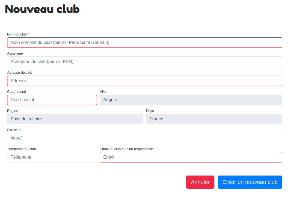Click the 'Adresse du club' label
This screenshot has height=199, width=288.
(x=20, y=73)
